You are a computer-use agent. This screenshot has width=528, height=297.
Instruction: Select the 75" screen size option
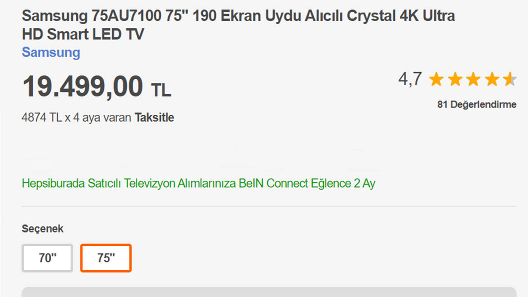pos(106,258)
